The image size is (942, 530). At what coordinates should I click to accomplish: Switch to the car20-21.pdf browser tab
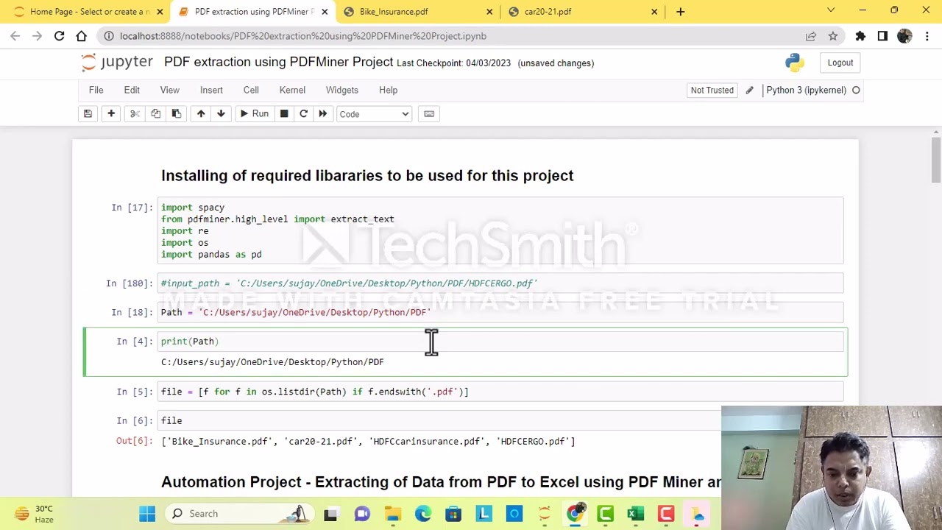pos(581,12)
